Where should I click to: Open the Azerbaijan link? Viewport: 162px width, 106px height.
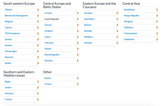(x=89, y=19)
